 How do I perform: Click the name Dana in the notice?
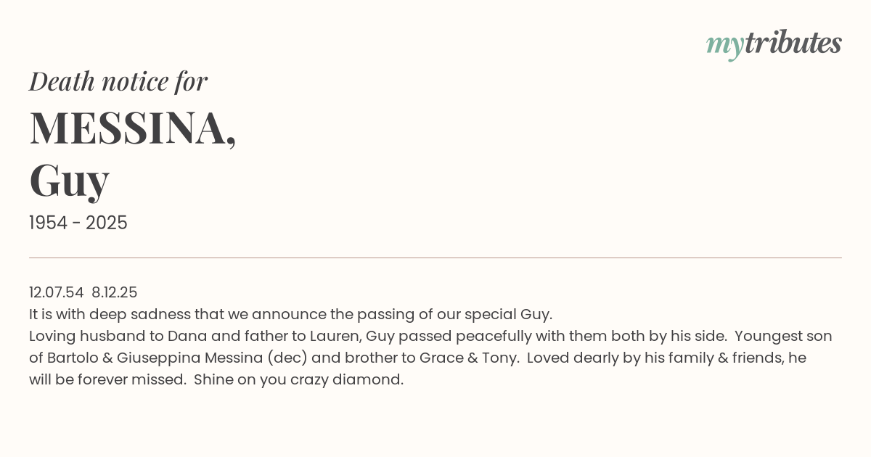coord(187,336)
